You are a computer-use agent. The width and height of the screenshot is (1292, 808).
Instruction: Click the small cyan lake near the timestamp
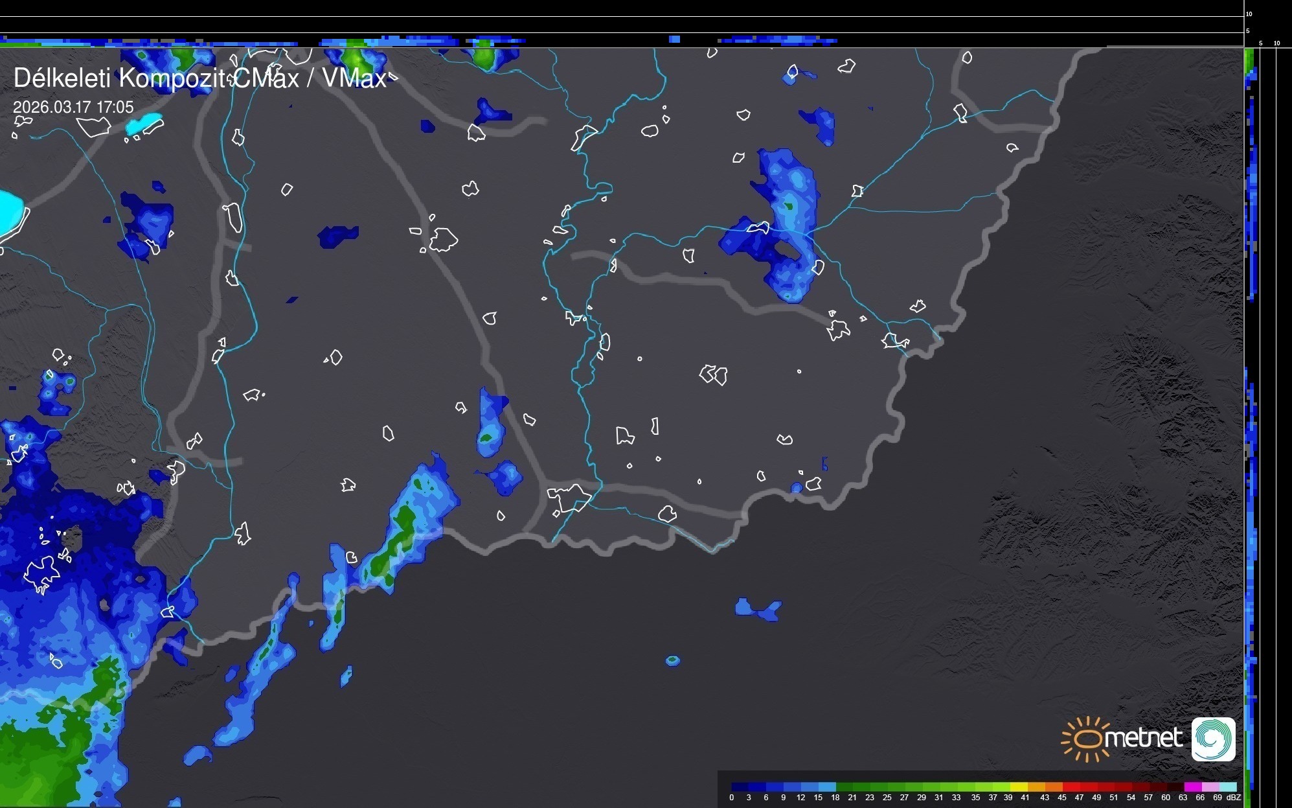(x=143, y=123)
